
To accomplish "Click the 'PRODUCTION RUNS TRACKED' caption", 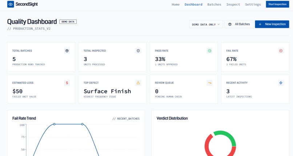I will click(x=29, y=64).
